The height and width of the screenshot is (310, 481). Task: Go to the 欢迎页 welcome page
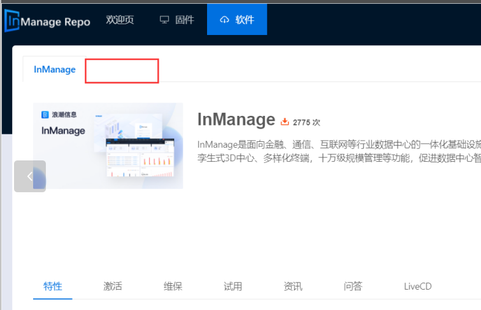coord(120,20)
